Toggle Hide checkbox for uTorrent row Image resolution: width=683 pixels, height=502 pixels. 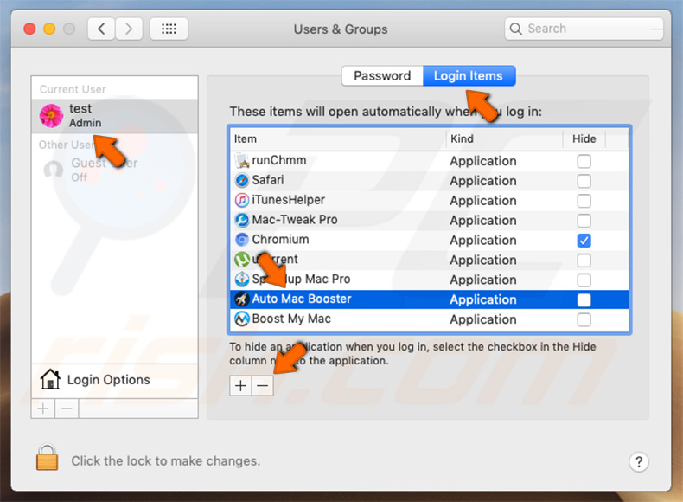pos(584,261)
